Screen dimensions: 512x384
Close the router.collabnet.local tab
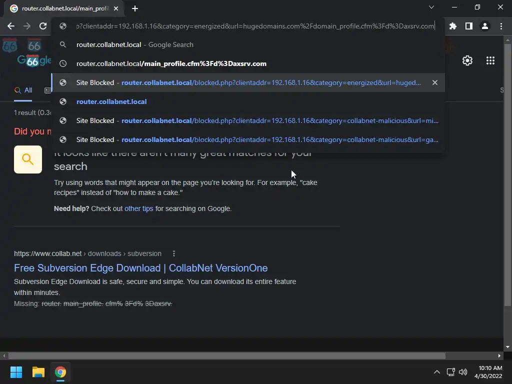pyautogui.click(x=116, y=8)
